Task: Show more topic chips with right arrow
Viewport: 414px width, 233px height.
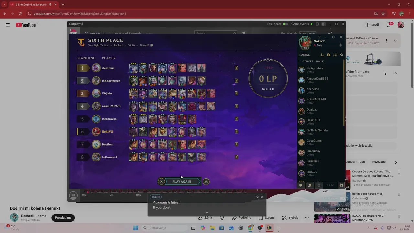Action: click(x=395, y=162)
